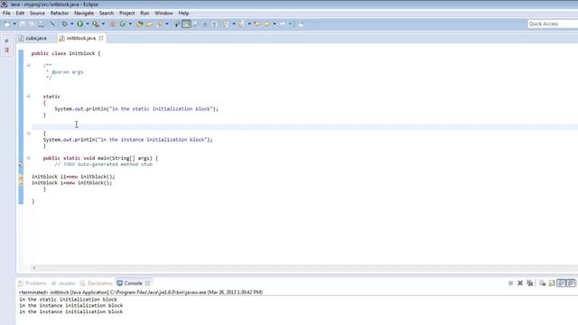Click the second left sidebar icon
The height and width of the screenshot is (325, 578).
coord(6,50)
